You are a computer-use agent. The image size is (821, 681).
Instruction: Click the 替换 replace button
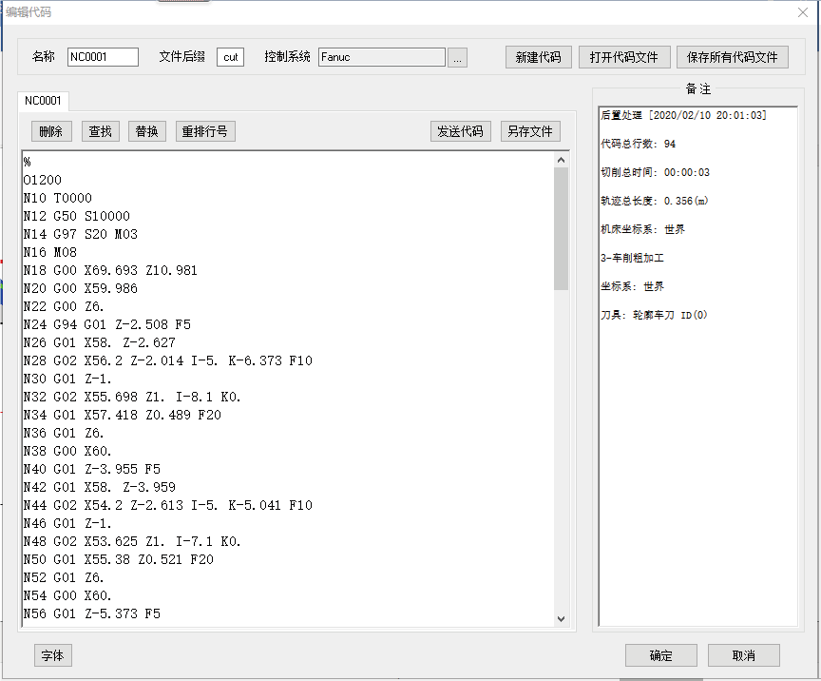146,131
